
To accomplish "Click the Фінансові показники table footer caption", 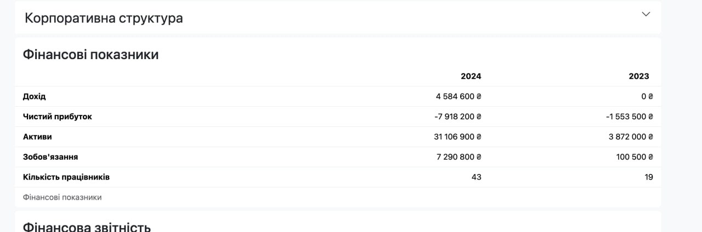I will point(62,197).
